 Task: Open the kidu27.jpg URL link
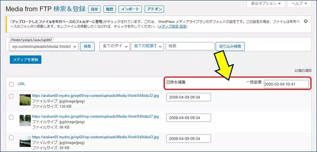[x=95, y=116]
